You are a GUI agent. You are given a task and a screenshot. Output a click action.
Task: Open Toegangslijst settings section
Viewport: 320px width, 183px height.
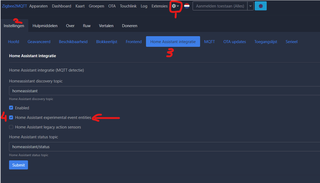pyautogui.click(x=266, y=42)
